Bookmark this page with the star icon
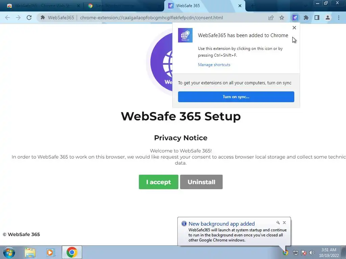This screenshot has height=259, width=346. pos(282,18)
